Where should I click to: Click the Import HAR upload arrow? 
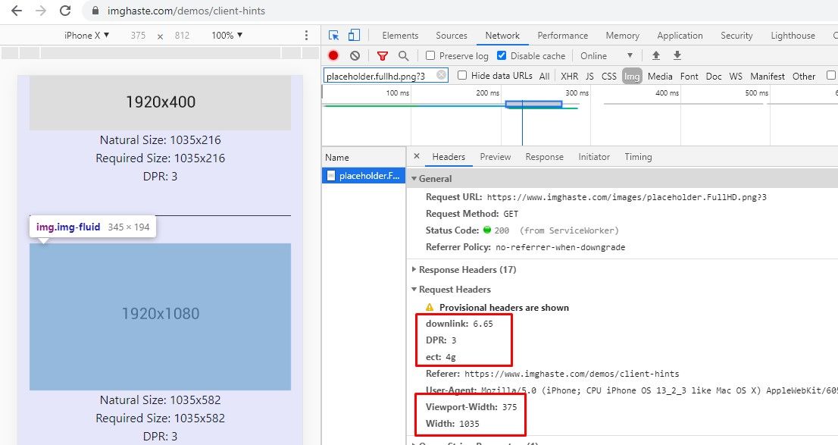pyautogui.click(x=656, y=55)
